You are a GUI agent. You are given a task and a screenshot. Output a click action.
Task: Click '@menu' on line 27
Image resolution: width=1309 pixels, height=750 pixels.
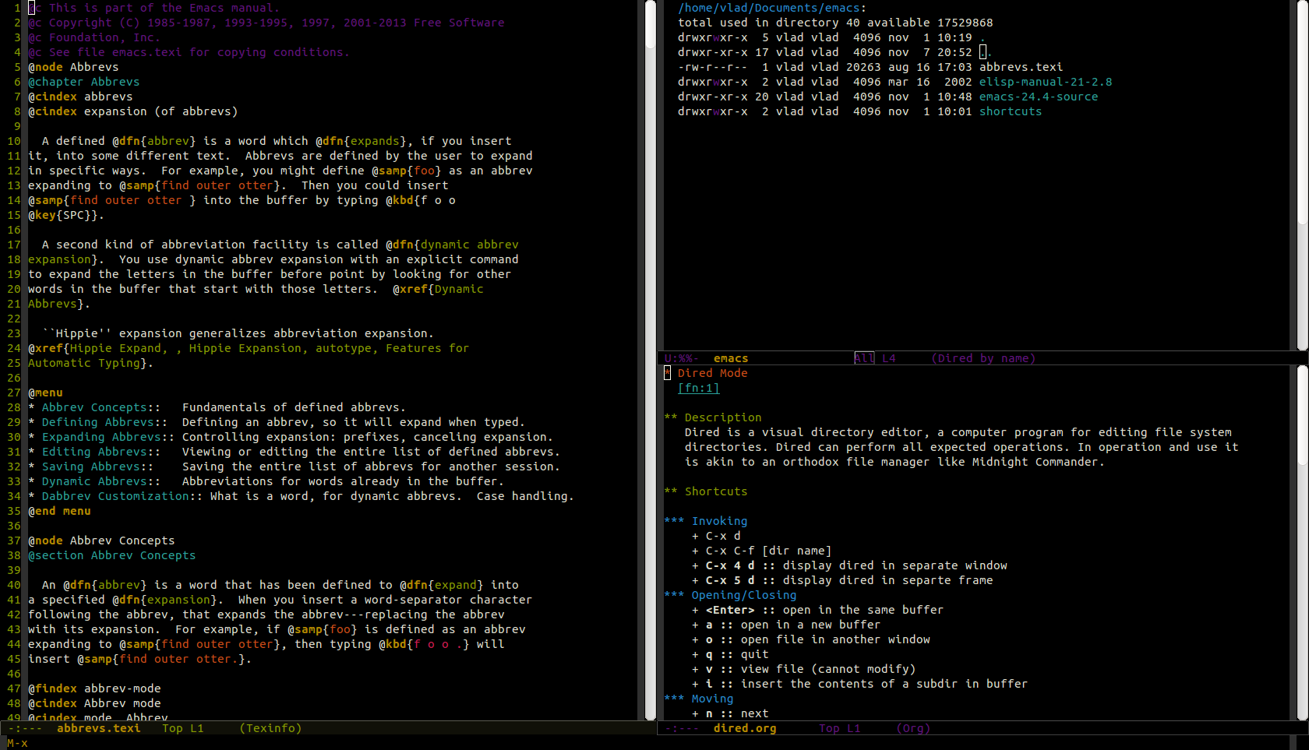(45, 393)
